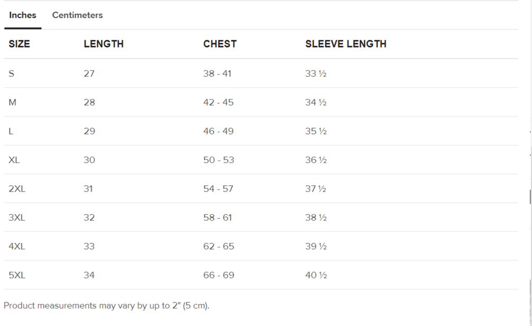Image resolution: width=532 pixels, height=326 pixels.
Task: Click length value 33 in 4XL row
Action: click(x=89, y=247)
